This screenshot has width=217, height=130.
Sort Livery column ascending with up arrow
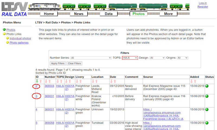click(x=81, y=81)
